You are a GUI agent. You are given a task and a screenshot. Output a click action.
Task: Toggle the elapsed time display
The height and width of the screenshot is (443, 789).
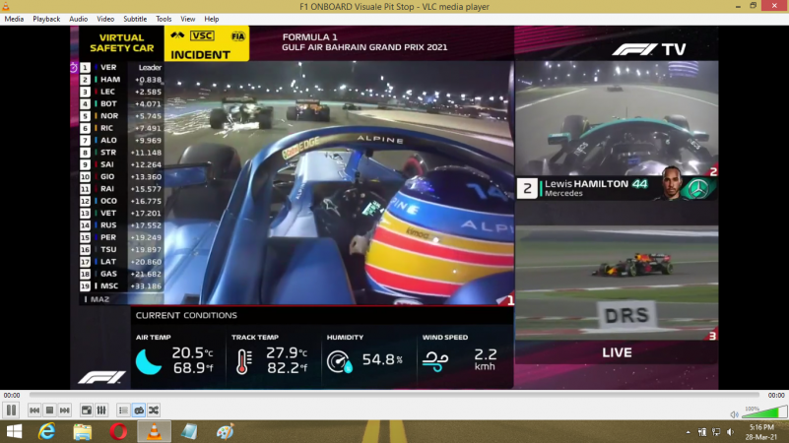(x=12, y=395)
